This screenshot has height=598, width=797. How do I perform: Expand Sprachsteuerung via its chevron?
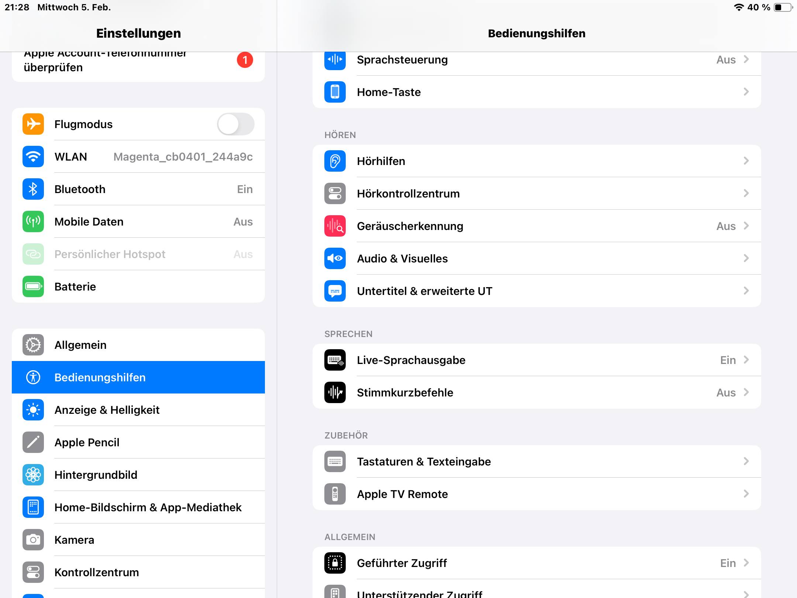[x=746, y=59]
